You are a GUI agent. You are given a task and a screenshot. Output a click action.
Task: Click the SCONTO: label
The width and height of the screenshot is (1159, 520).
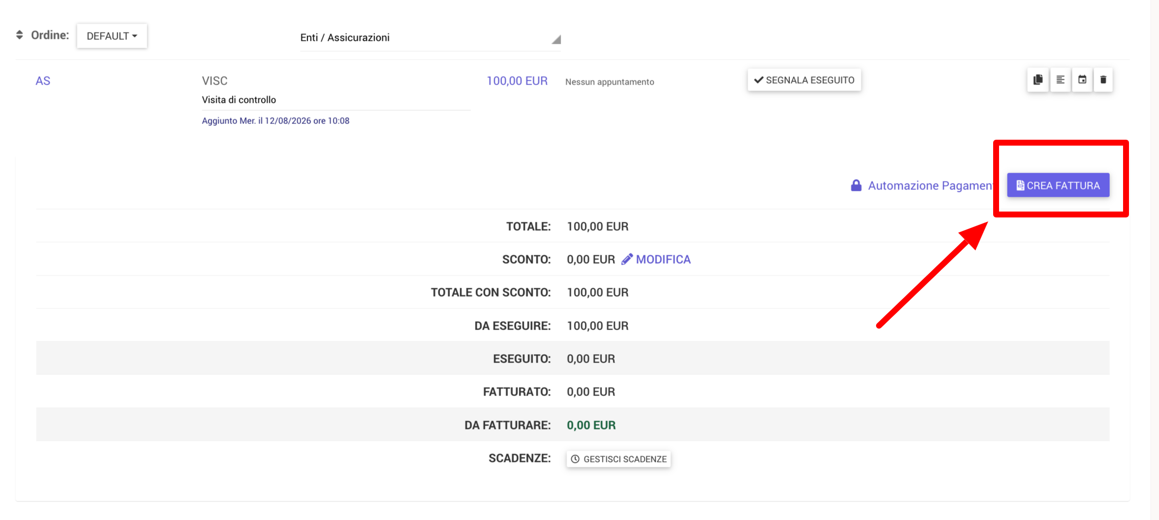(527, 259)
